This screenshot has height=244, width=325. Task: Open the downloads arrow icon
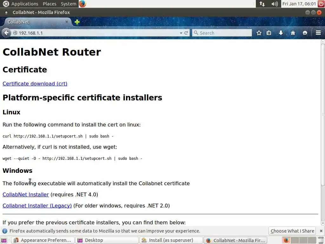[281, 33]
